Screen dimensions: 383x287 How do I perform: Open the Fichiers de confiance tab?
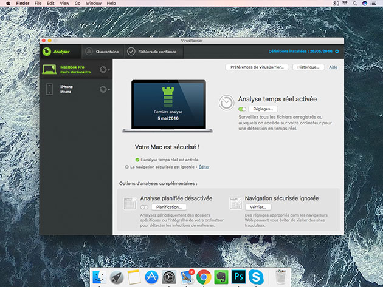click(x=154, y=52)
